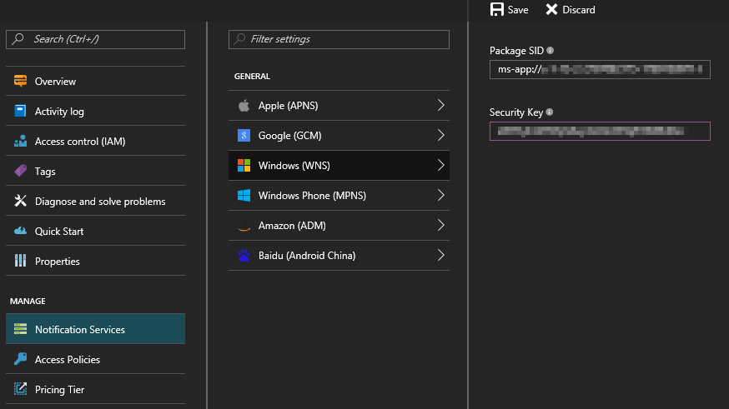
Task: Go to the Access Policies page
Action: pos(68,359)
